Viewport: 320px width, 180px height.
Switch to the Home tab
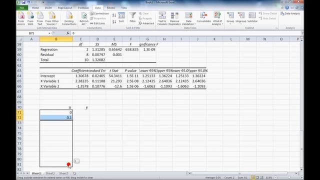tap(35, 8)
